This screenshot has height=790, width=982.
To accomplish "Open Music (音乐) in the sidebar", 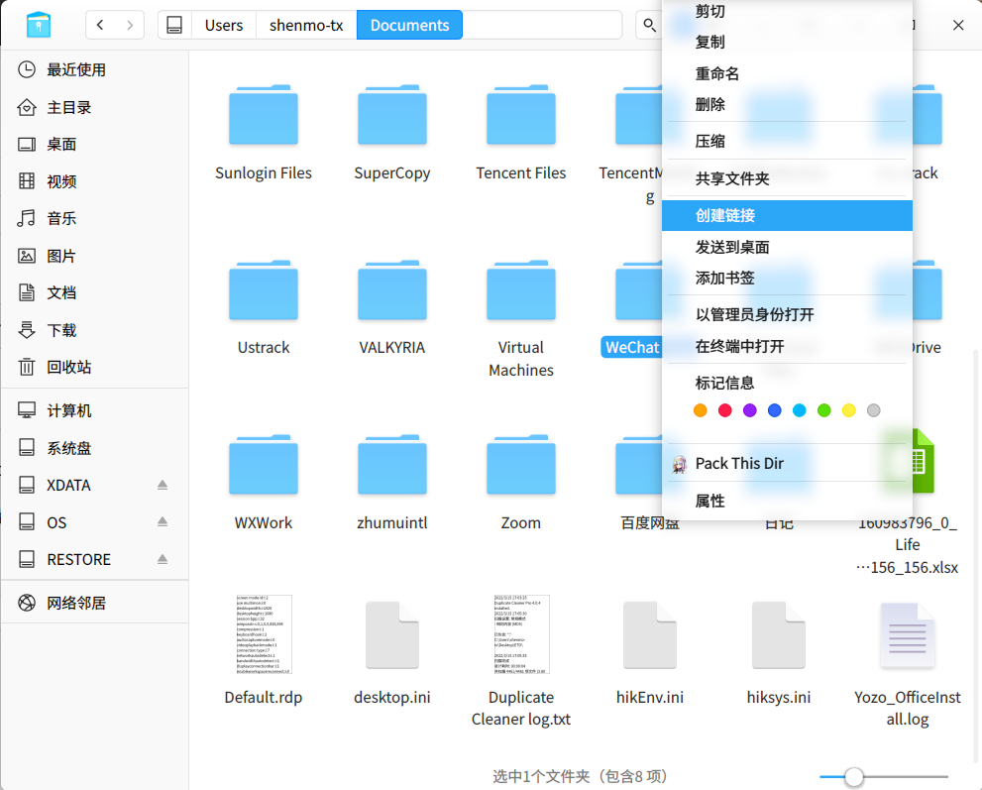I will [x=94, y=219].
